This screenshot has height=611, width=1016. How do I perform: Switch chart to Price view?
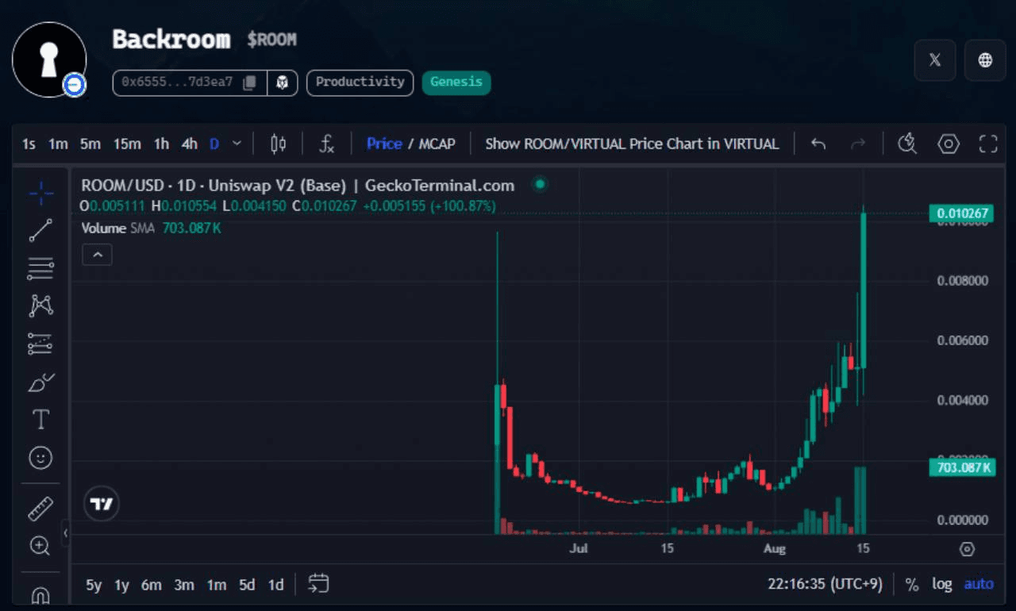pyautogui.click(x=384, y=144)
